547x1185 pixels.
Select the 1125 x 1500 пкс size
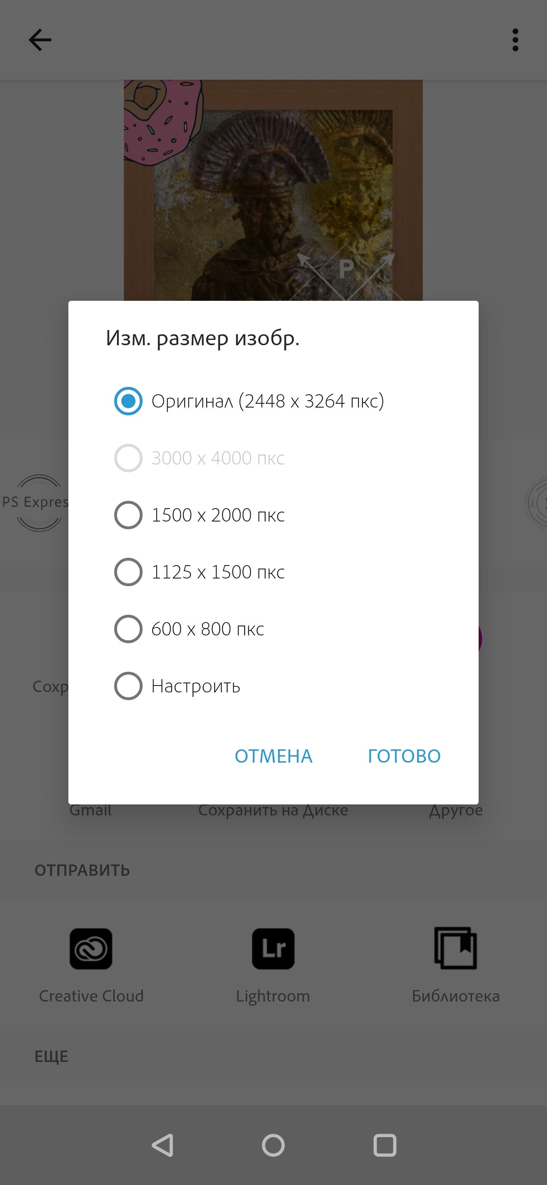click(128, 572)
